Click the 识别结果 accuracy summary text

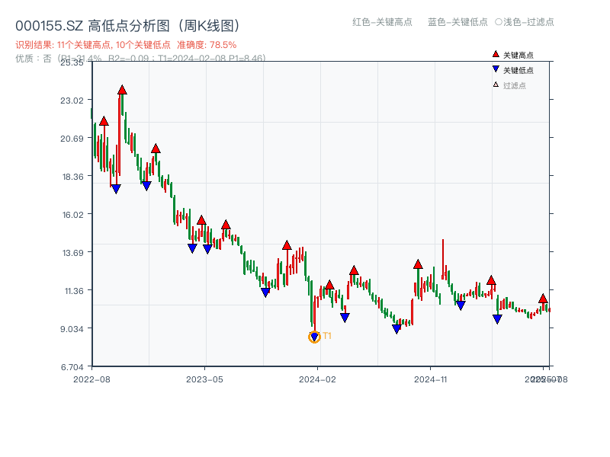coord(76,45)
